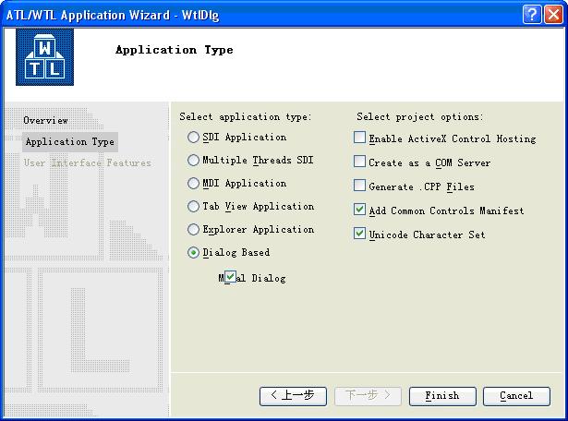Choose Multiple Threads SDI application type
The image size is (568, 421).
[193, 161]
